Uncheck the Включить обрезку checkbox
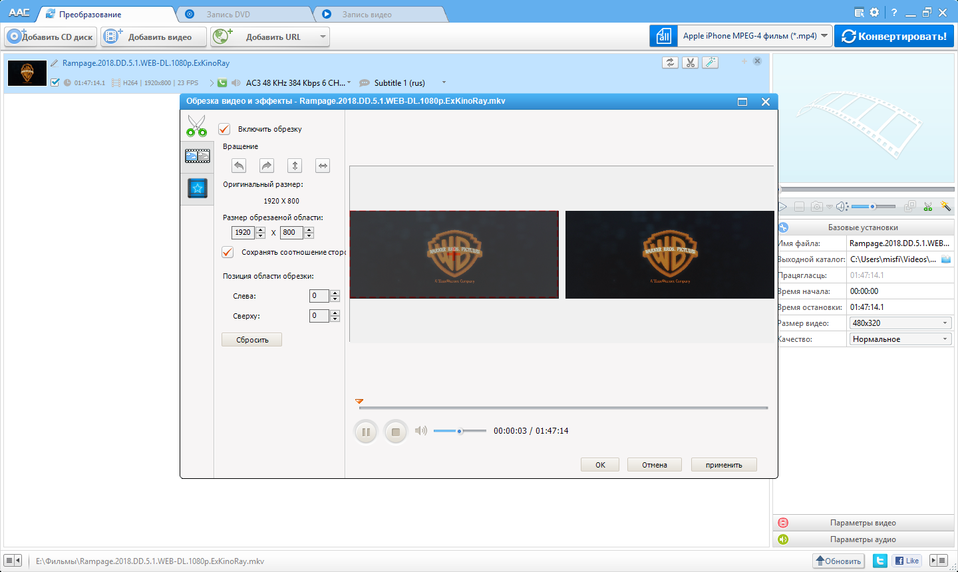The image size is (958, 572). [224, 129]
